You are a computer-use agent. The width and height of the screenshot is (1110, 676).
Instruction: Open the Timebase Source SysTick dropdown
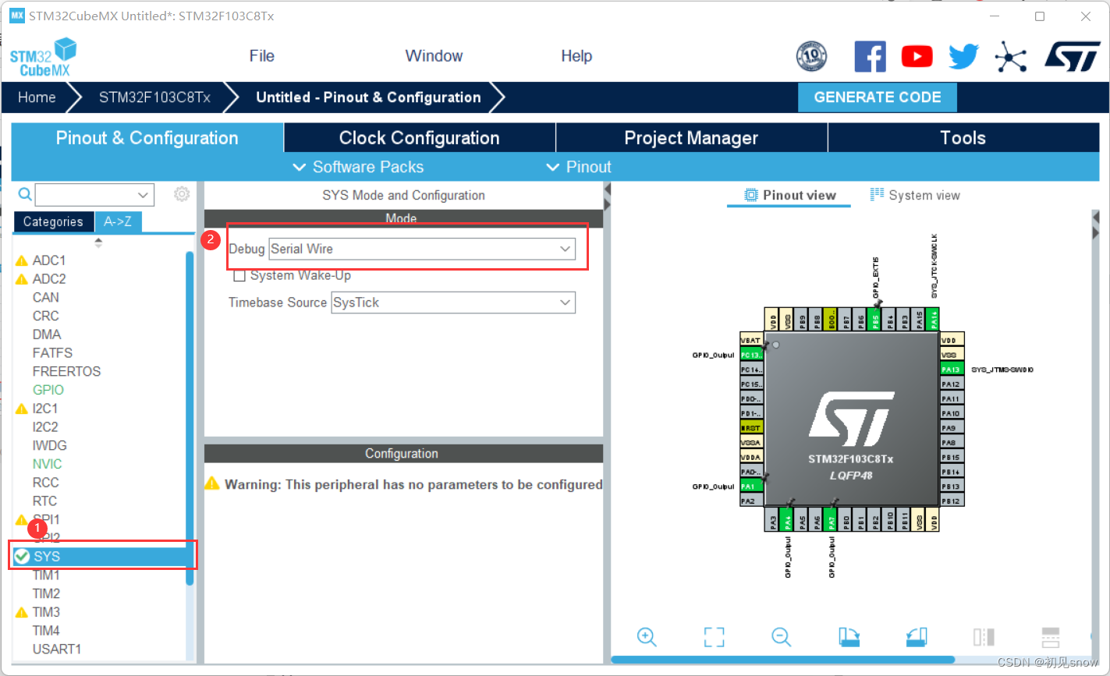(x=452, y=303)
